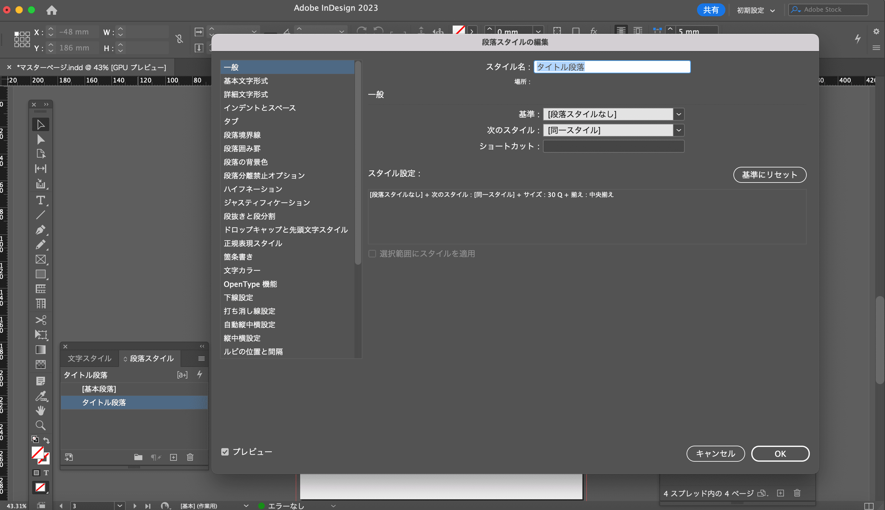Image resolution: width=885 pixels, height=510 pixels.
Task: Create new style with plus icon
Action: point(173,457)
